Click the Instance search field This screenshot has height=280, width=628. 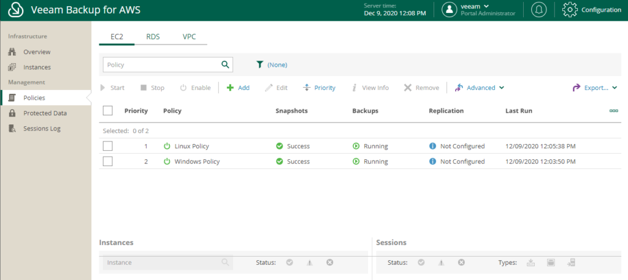[x=168, y=262]
